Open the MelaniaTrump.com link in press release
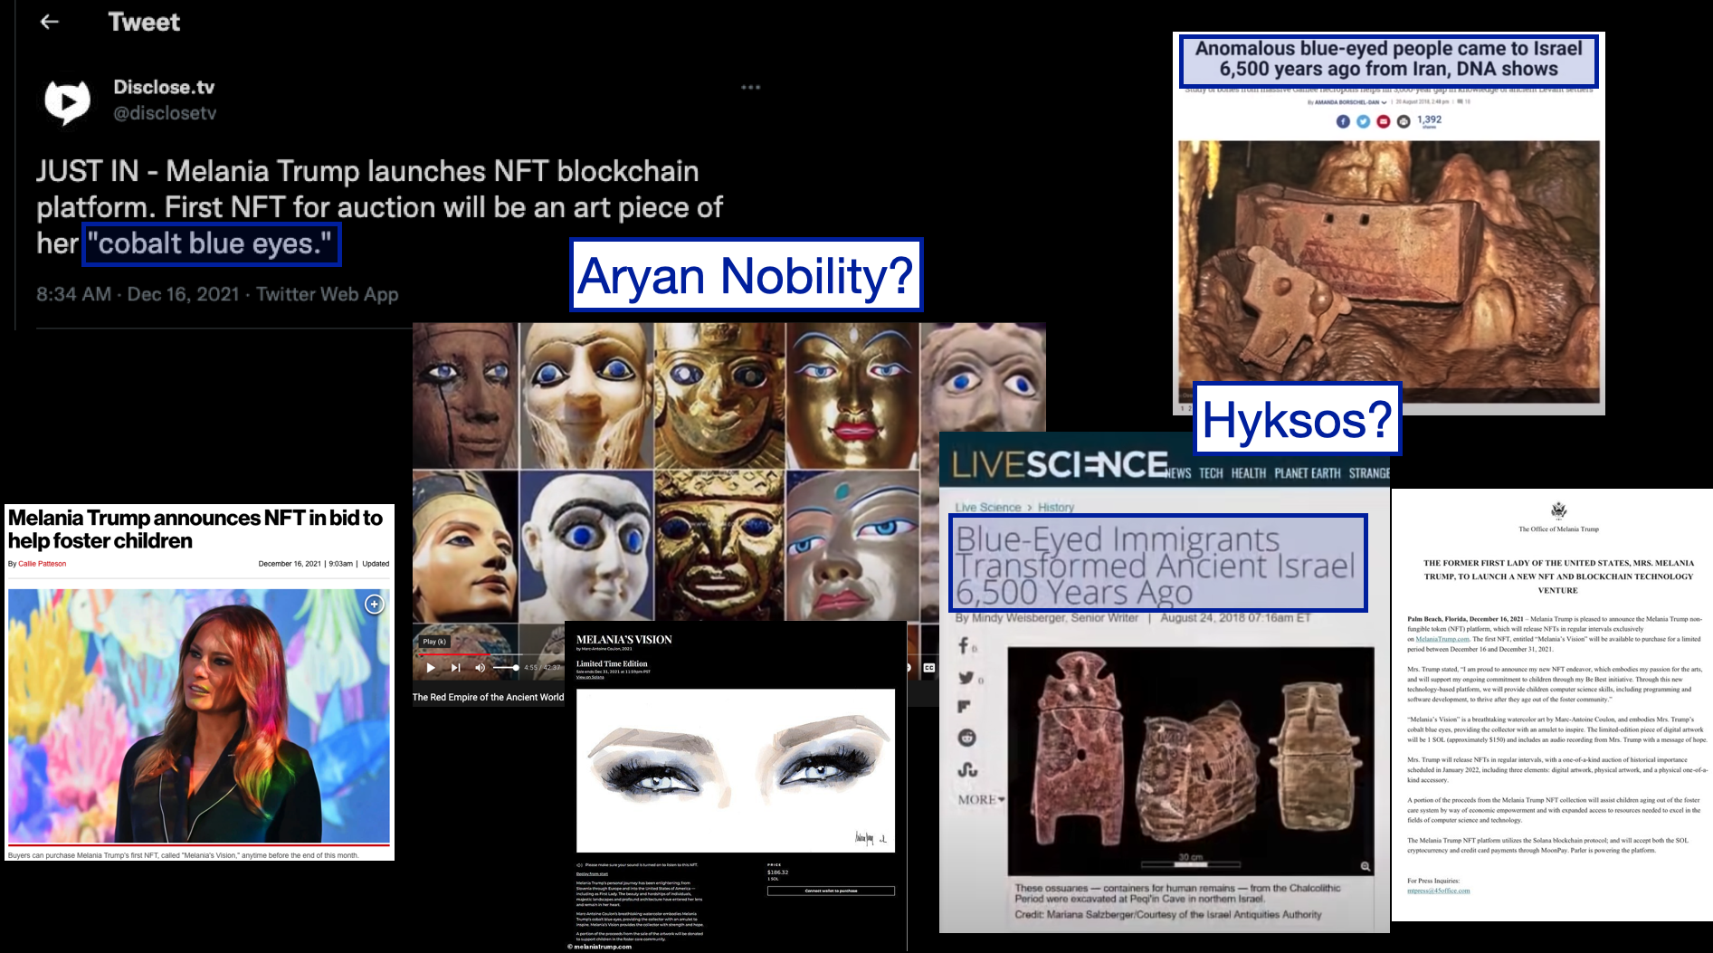 point(1442,639)
